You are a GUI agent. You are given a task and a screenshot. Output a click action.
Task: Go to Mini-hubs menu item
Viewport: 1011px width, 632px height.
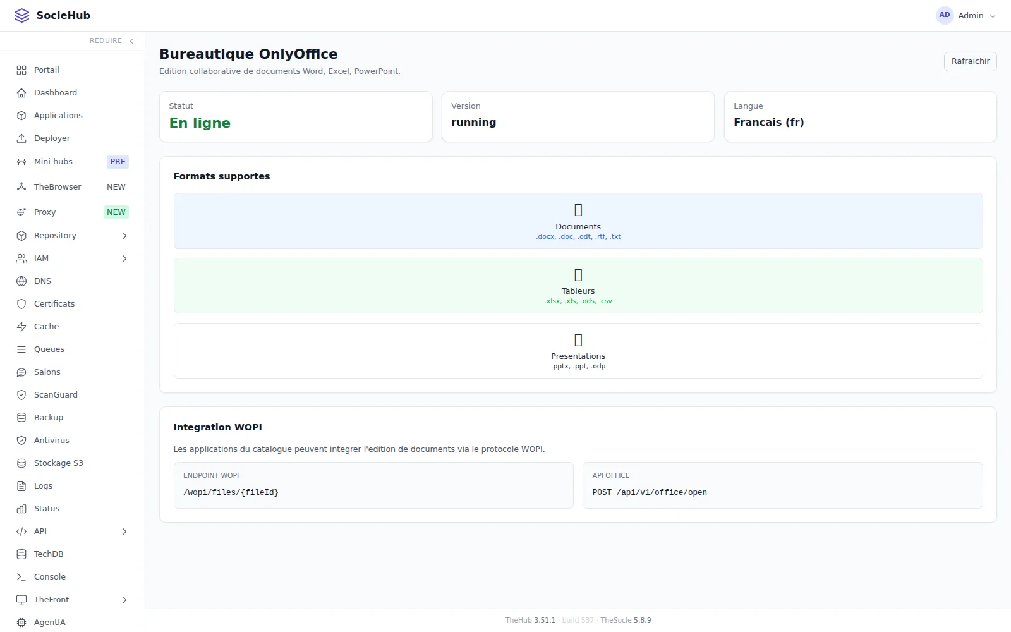click(72, 162)
